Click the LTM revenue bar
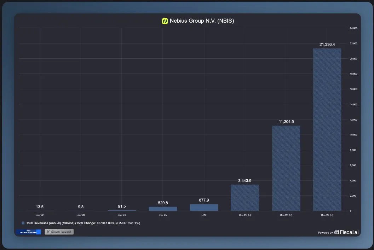Image resolution: width=374 pixels, height=250 pixels. (x=204, y=208)
